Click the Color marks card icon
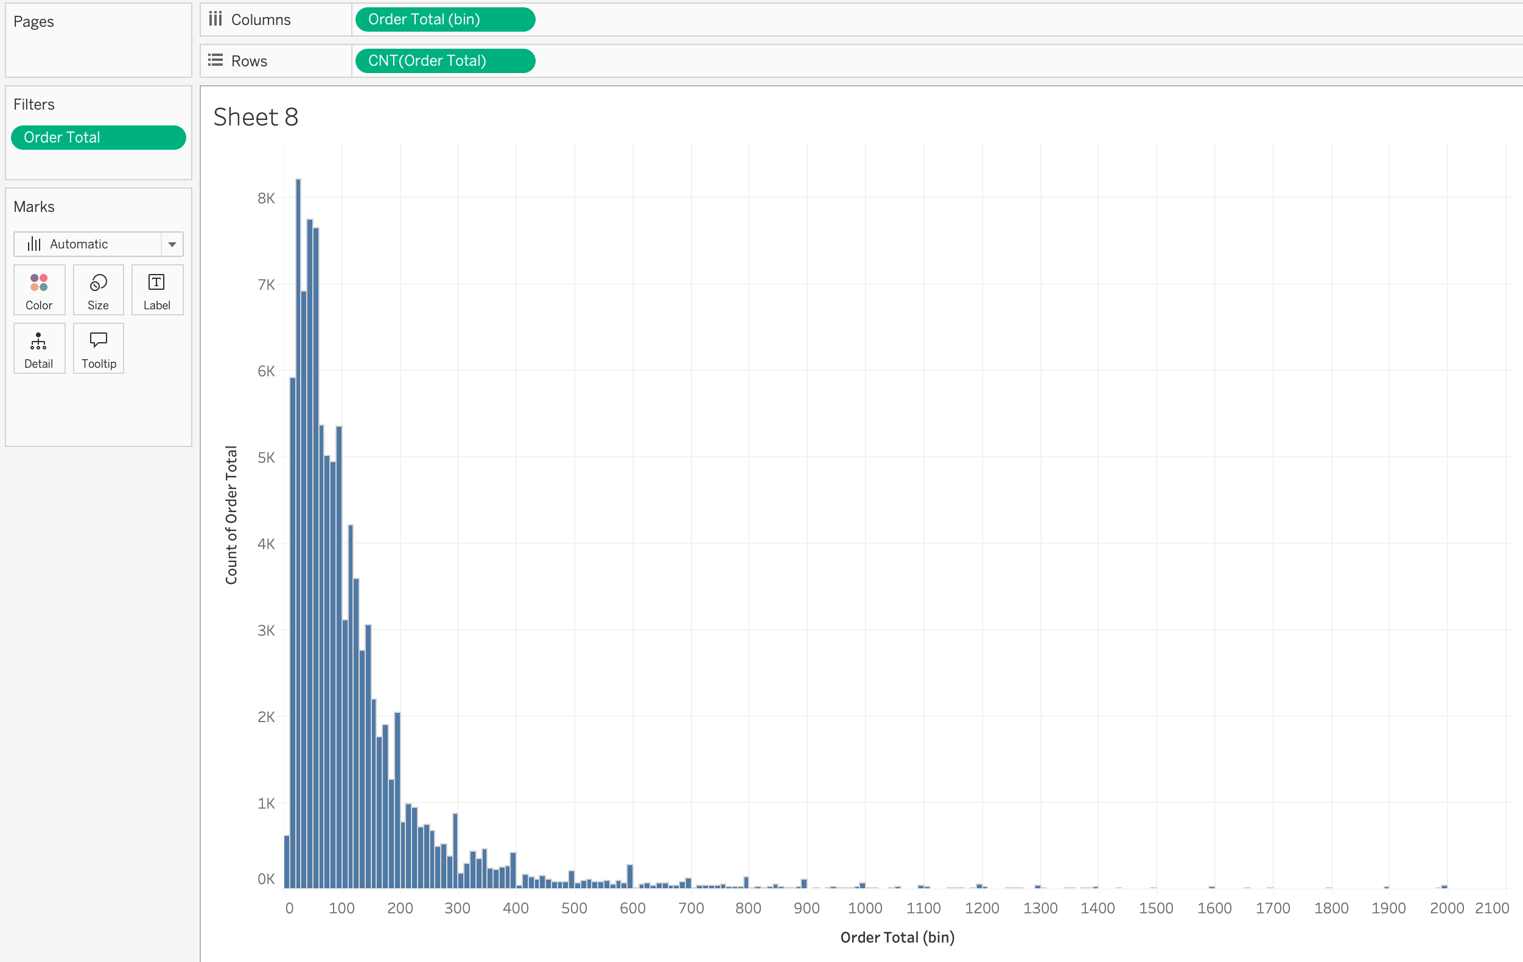Screen dimensions: 1523x962 [38, 282]
